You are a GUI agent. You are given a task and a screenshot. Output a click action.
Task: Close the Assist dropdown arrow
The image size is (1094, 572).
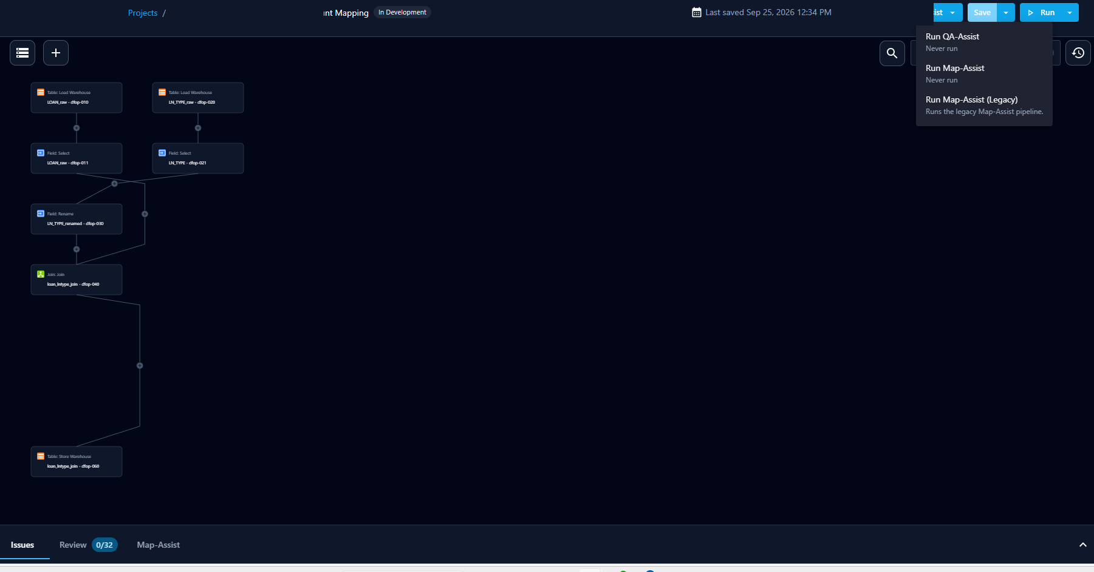click(952, 13)
